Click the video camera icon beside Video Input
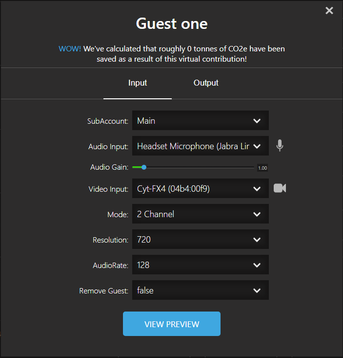 pos(280,188)
